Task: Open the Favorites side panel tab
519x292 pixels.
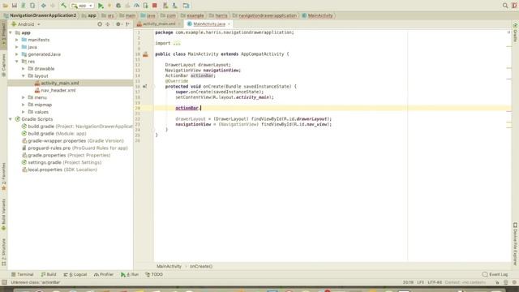Action: tap(3, 177)
